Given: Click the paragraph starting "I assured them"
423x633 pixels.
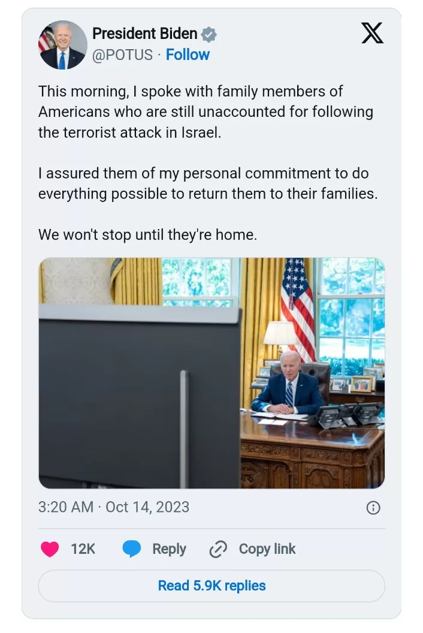Looking at the screenshot, I should (208, 183).
